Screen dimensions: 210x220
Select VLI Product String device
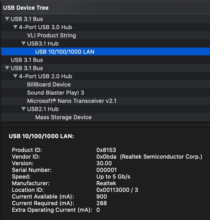(x=51, y=35)
